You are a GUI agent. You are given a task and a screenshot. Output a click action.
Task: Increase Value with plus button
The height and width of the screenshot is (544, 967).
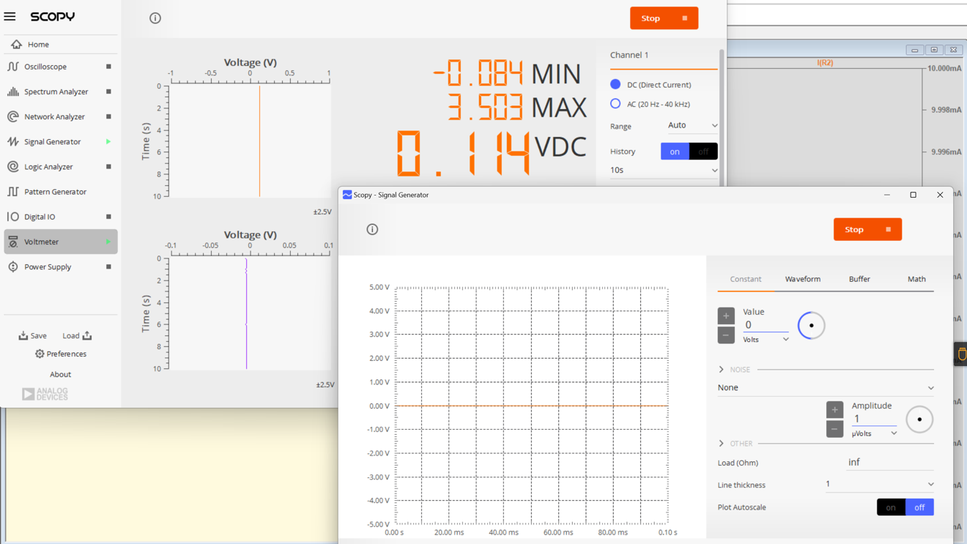(x=726, y=316)
